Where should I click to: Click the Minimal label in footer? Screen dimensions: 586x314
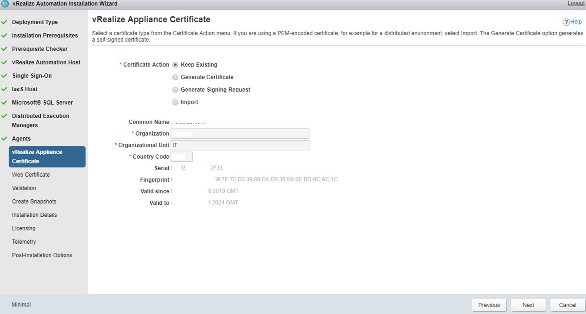click(21, 305)
